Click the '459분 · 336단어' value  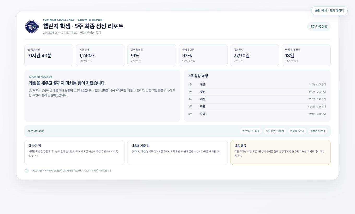tap(317, 114)
